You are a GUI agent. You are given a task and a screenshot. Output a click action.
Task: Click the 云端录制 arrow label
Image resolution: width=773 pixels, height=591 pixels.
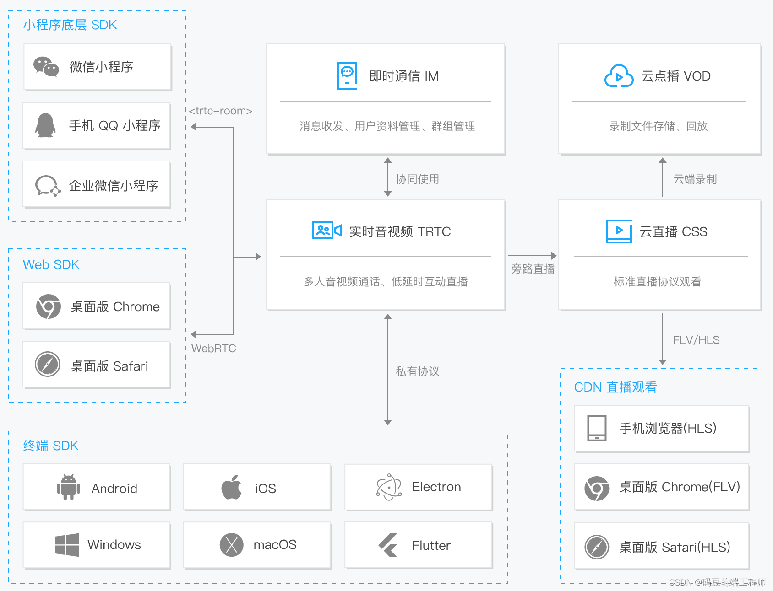[695, 179]
